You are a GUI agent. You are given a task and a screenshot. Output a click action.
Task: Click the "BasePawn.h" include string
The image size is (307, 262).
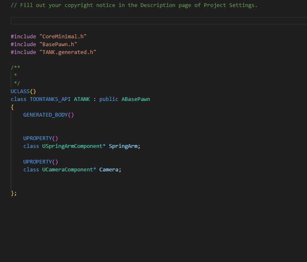tap(58, 44)
